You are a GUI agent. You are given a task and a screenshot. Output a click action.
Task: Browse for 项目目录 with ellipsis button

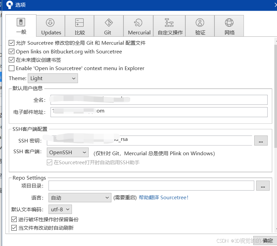coord(263,186)
